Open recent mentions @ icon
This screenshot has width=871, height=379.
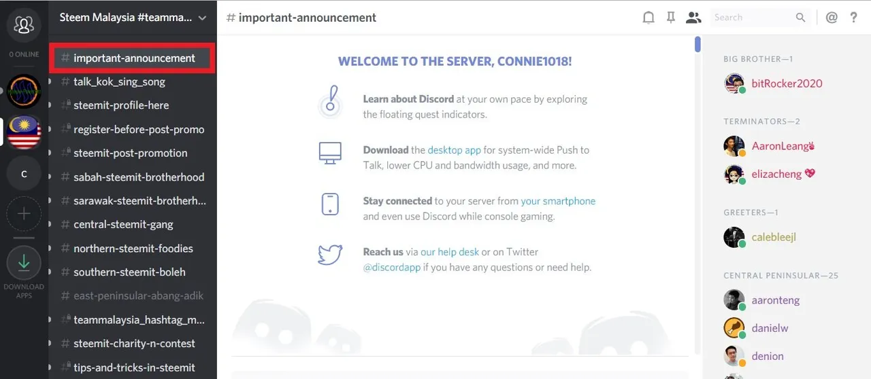[x=832, y=18]
